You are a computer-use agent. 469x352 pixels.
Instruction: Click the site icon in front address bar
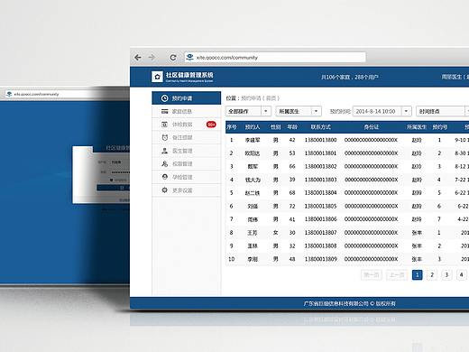point(189,57)
